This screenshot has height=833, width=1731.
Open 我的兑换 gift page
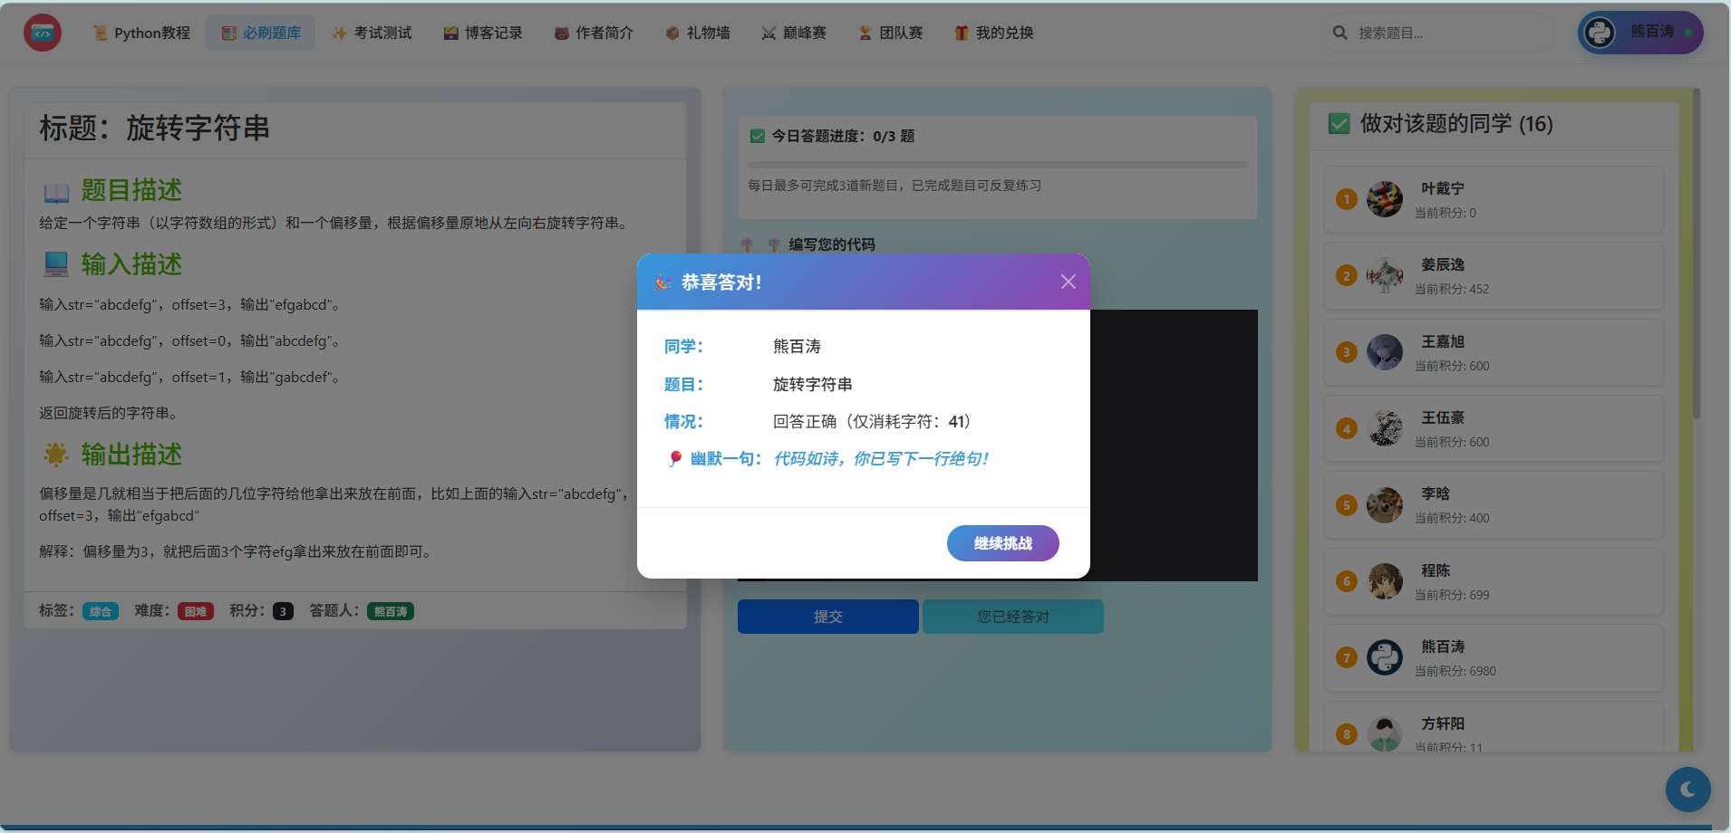tap(994, 34)
